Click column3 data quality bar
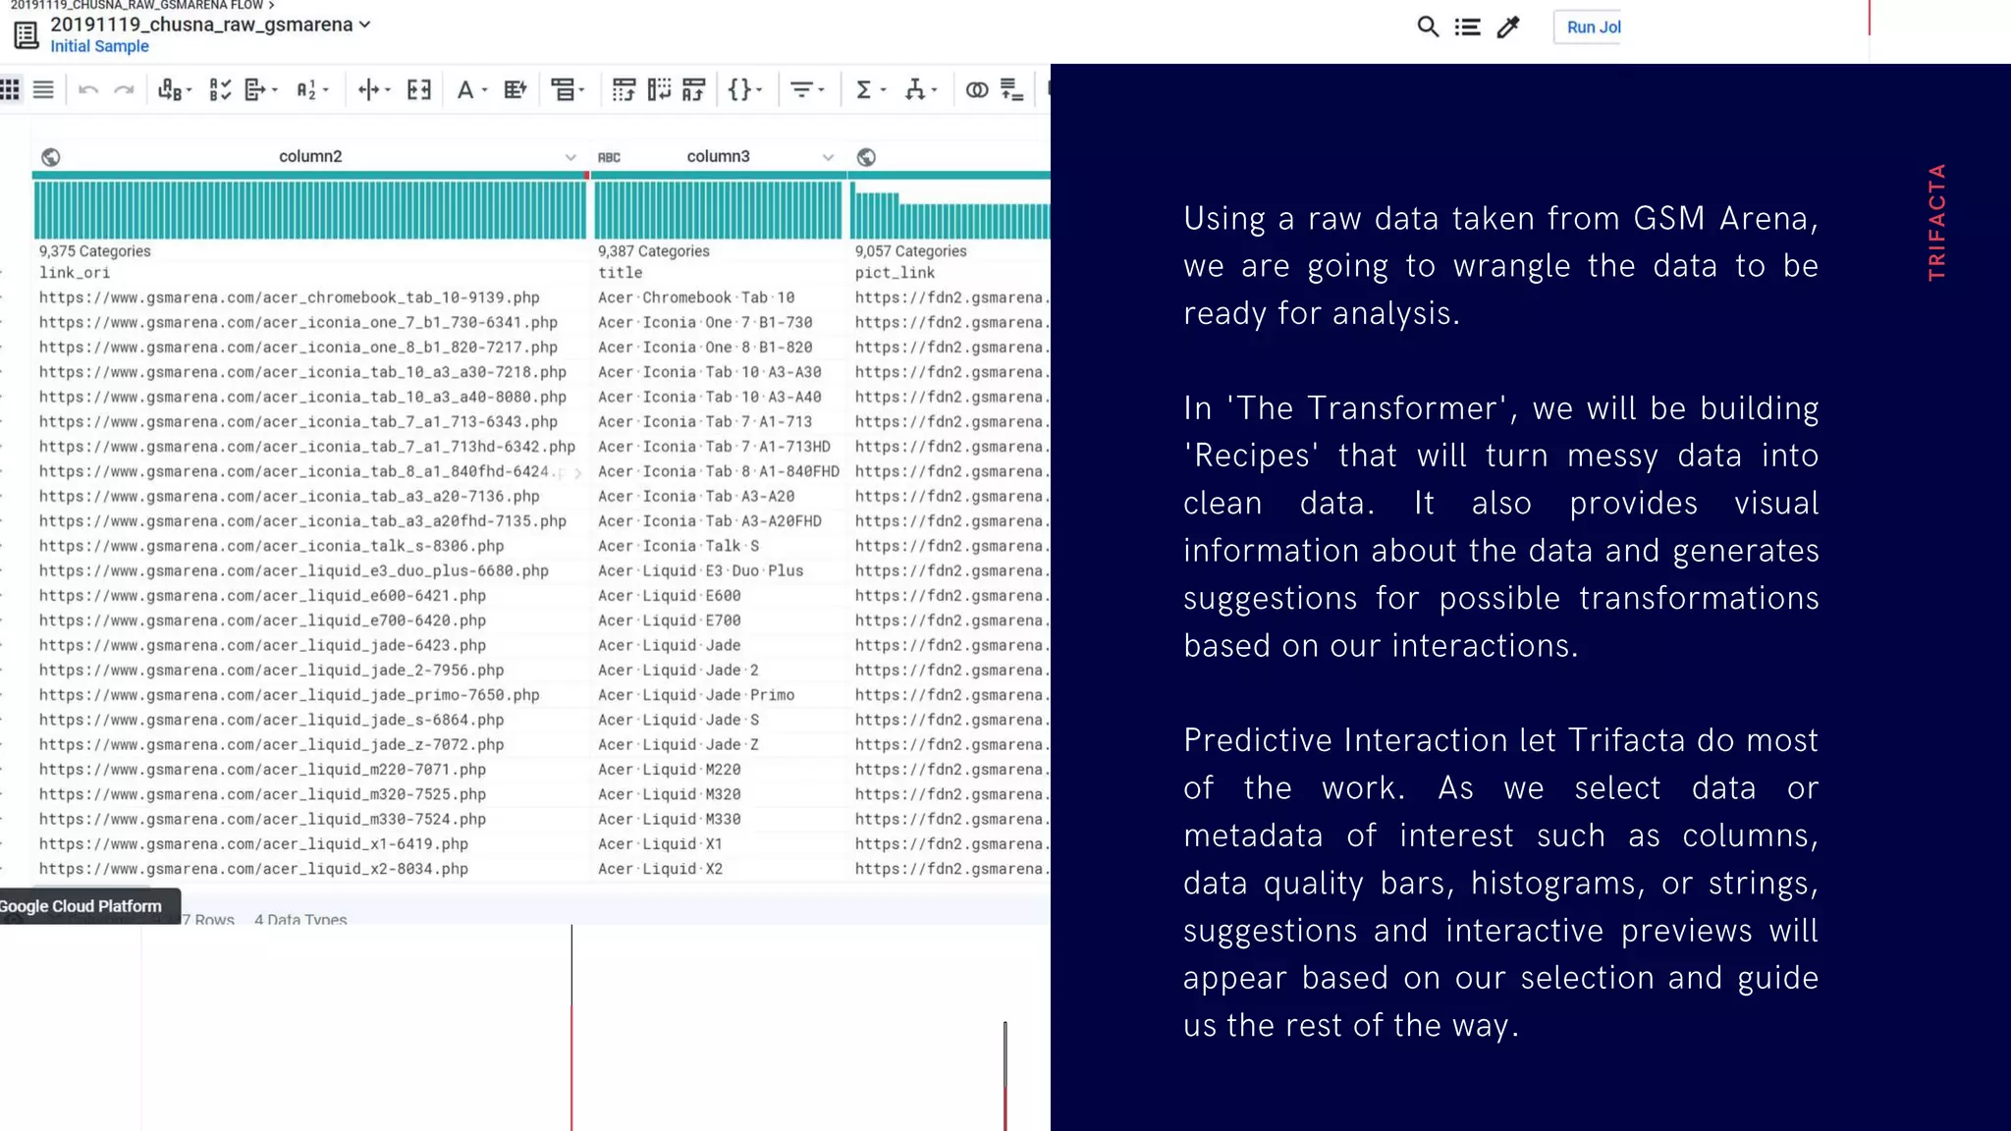 719,176
